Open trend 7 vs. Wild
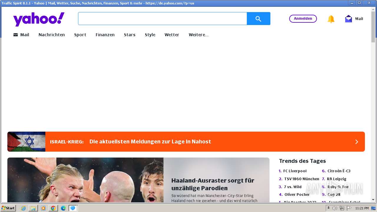Image resolution: width=377 pixels, height=212 pixels. 293,187
